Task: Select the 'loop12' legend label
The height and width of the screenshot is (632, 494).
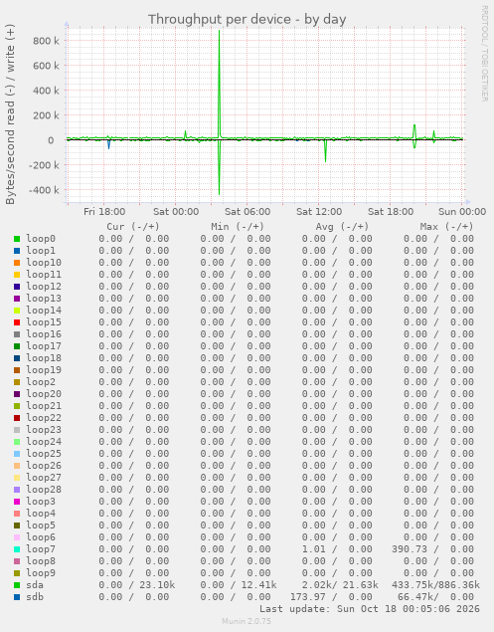Action: (x=44, y=287)
